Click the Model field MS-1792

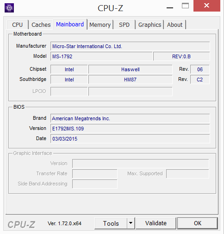pos(101,56)
